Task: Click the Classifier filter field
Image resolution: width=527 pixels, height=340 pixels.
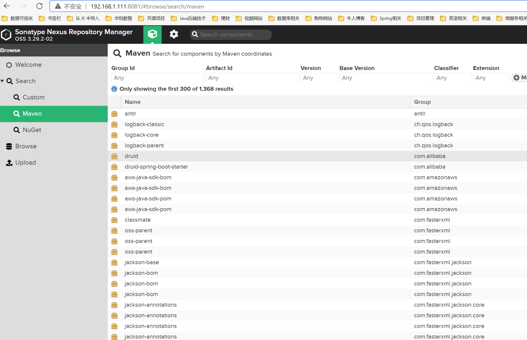Action: coord(453,78)
